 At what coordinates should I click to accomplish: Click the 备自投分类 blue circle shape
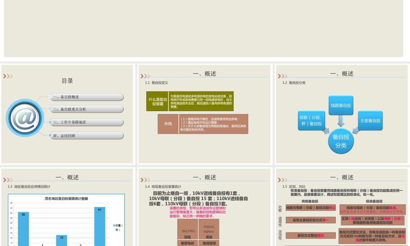(341, 141)
